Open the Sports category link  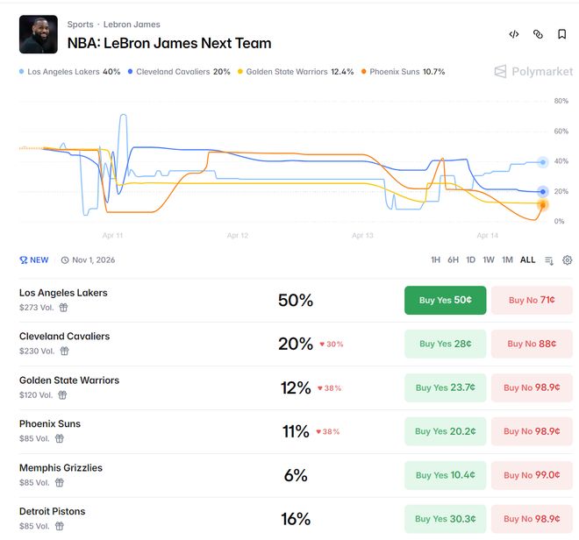[80, 25]
